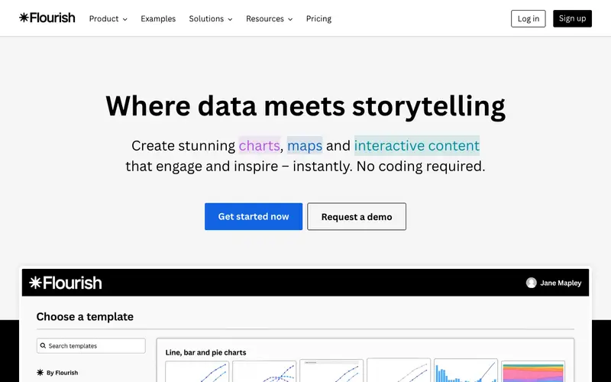Click the Get started now button

(254, 216)
